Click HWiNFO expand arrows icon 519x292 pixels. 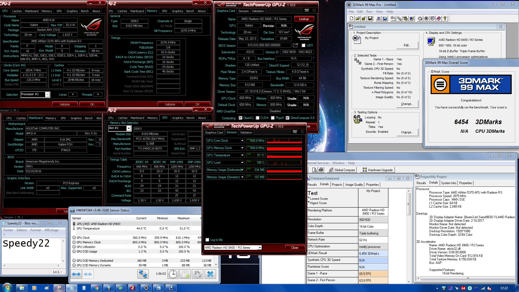pyautogui.click(x=76, y=274)
